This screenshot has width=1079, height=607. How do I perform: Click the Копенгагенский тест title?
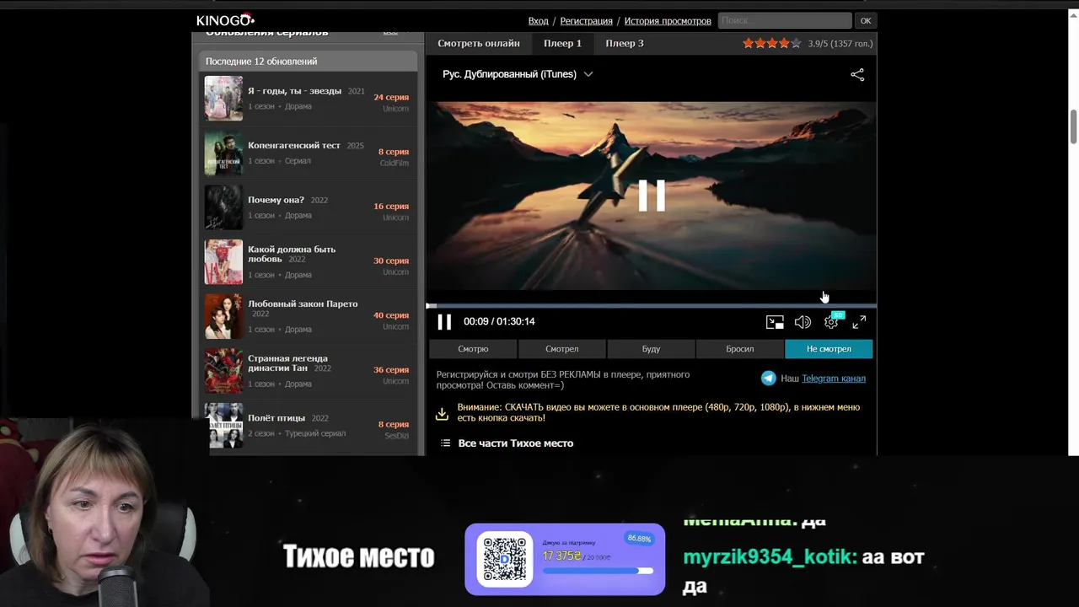(x=294, y=145)
